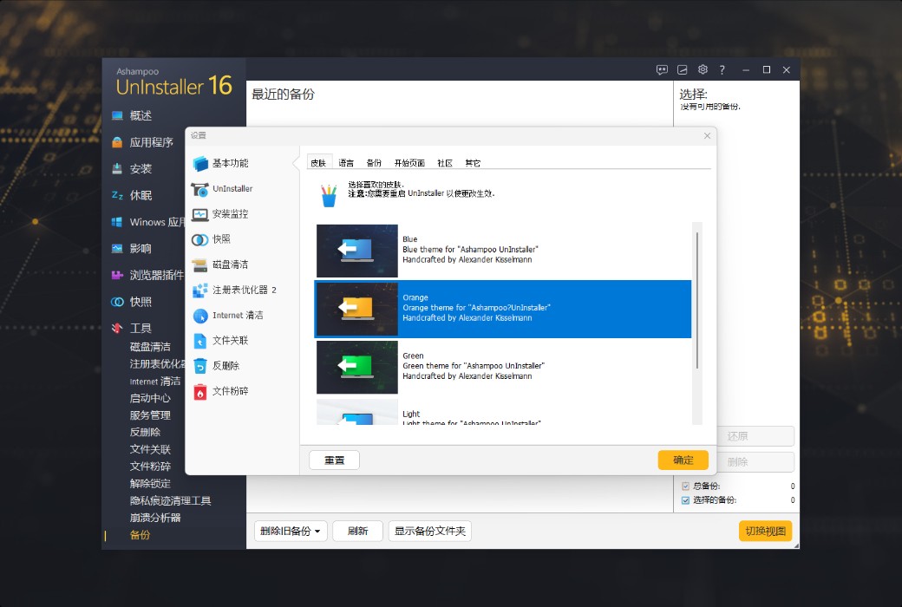Switch to the 备份 tab in settings

pyautogui.click(x=374, y=163)
